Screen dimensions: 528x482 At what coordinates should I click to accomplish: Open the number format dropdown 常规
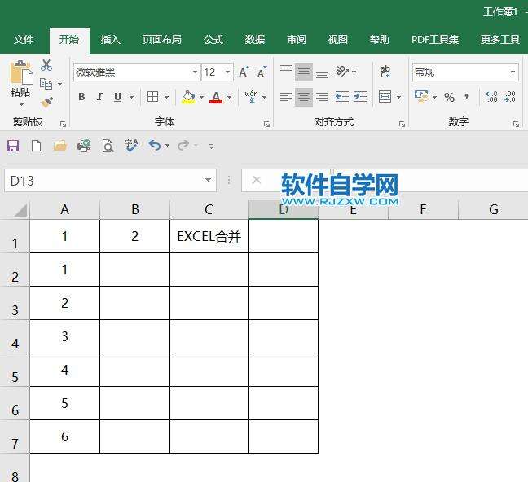(x=513, y=72)
